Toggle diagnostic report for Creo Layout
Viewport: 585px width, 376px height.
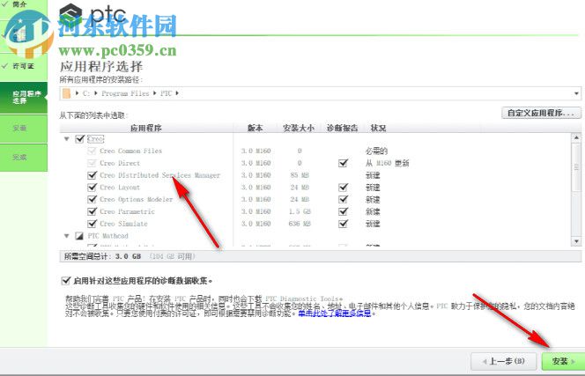343,188
